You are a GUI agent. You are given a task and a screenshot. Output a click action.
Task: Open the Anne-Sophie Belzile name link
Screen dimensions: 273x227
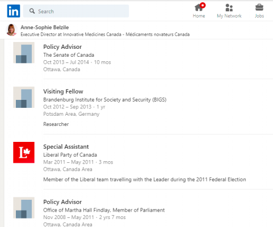click(45, 27)
